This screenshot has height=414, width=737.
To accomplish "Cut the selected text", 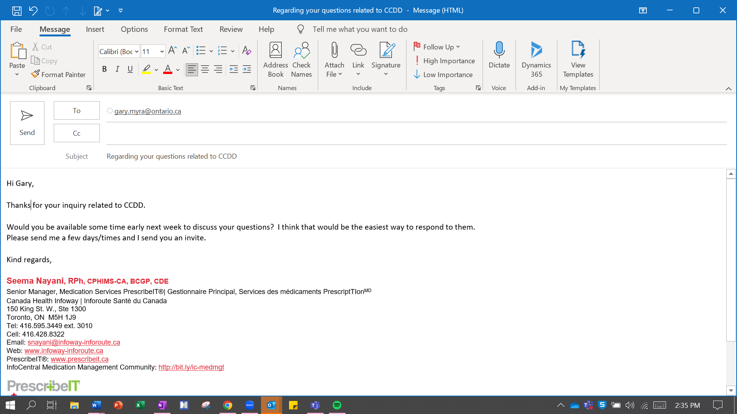I will (x=42, y=47).
